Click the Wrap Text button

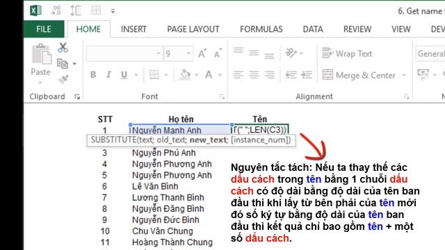pyautogui.click(x=347, y=53)
